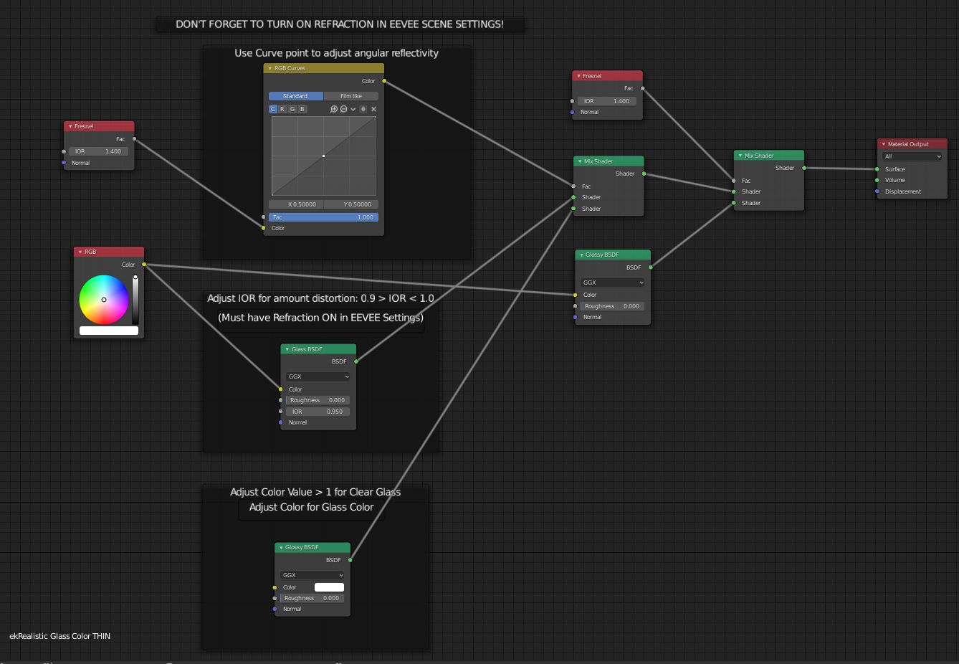The image size is (959, 664).
Task: Collapse the Mix Shader linked to Material Output
Action: pyautogui.click(x=740, y=156)
